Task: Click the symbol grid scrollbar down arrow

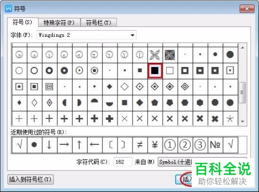Action: click(x=242, y=121)
